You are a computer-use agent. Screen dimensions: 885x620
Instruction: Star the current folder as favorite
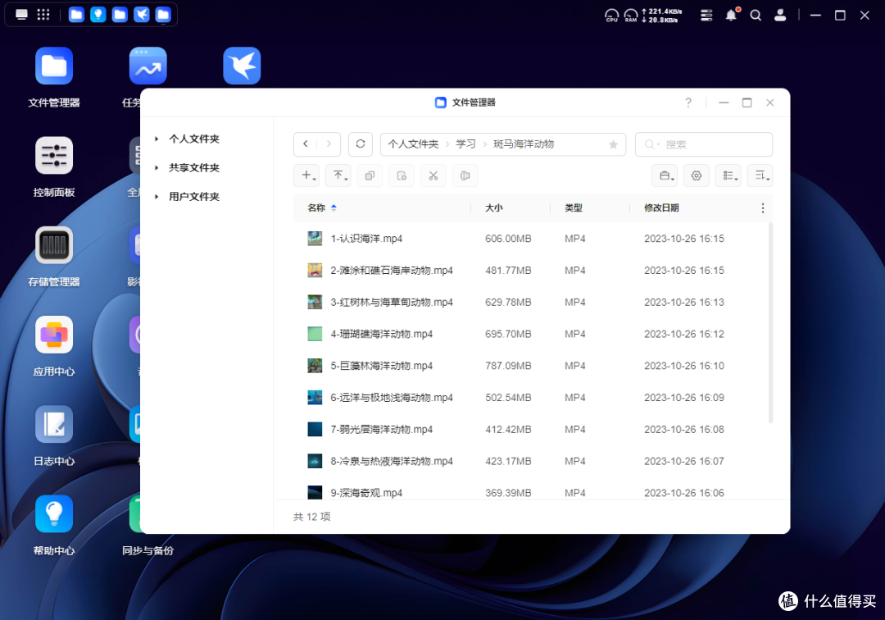pos(614,144)
